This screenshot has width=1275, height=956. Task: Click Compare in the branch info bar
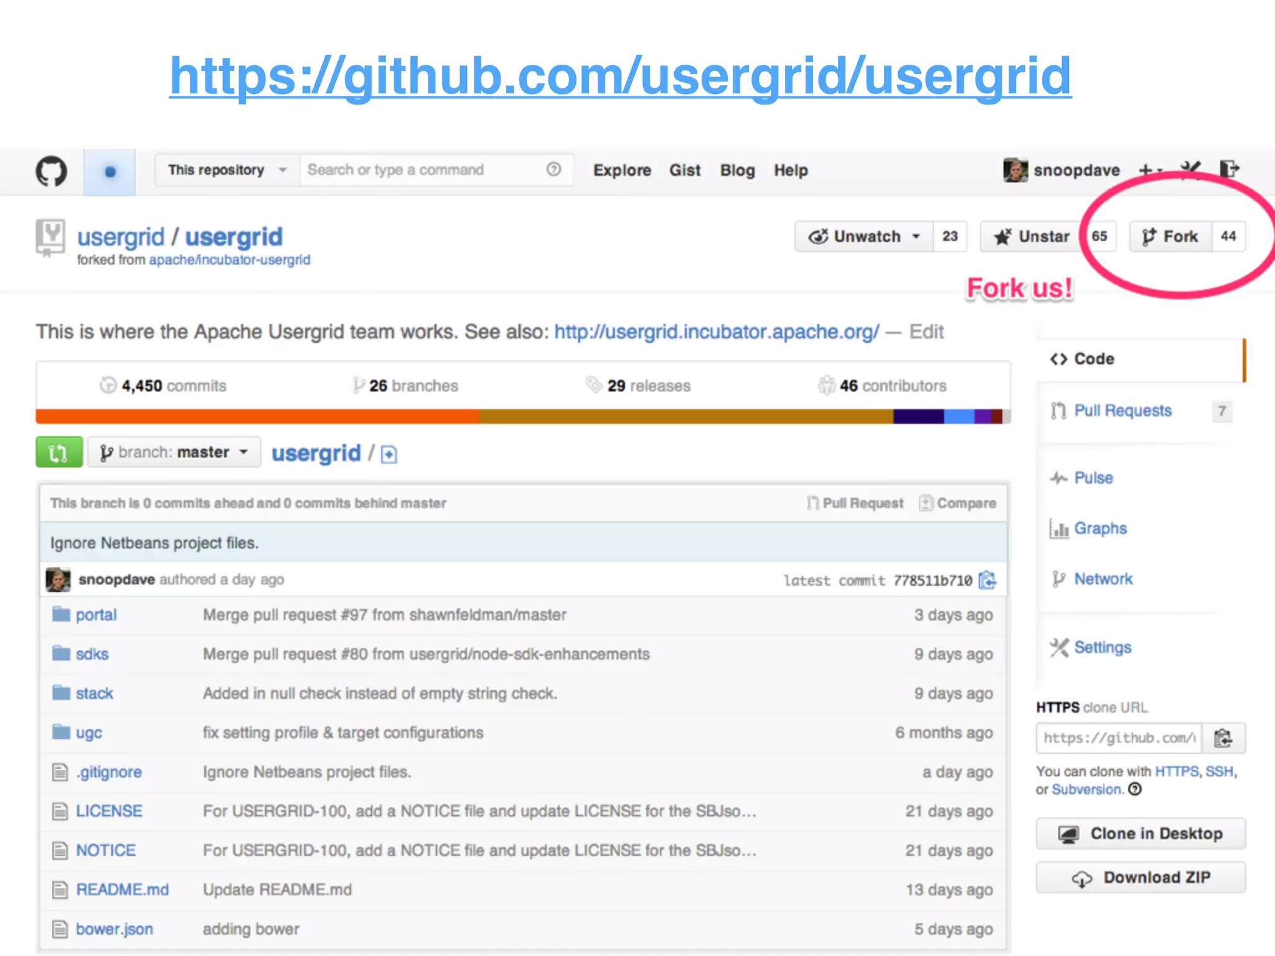957,503
